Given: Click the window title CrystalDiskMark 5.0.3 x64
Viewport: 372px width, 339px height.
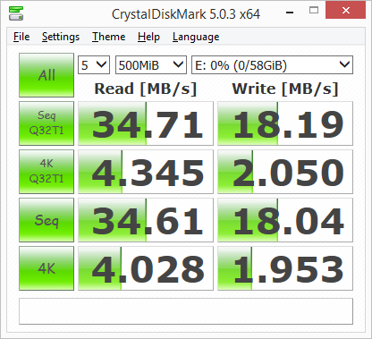Looking at the screenshot, I should tap(186, 14).
